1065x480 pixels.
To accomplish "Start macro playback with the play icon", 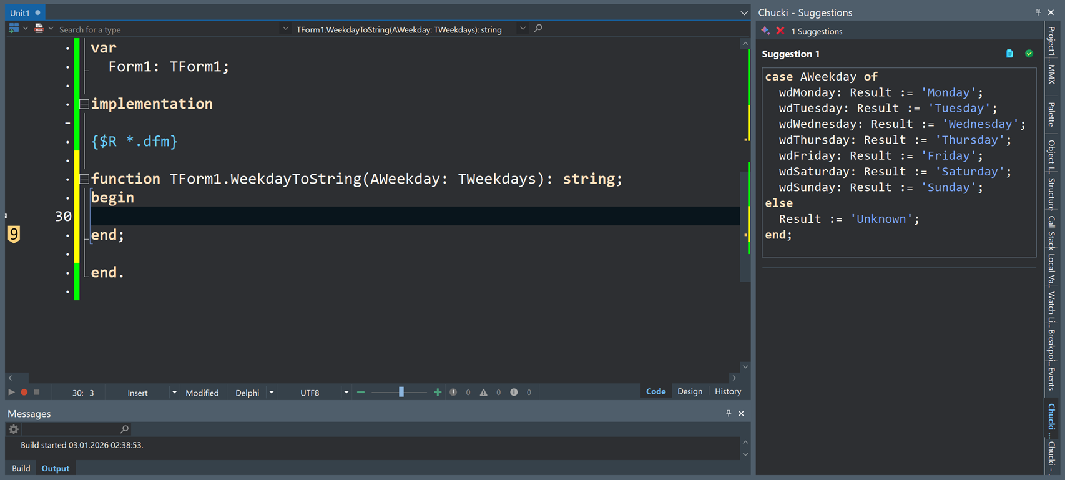I will click(x=11, y=393).
